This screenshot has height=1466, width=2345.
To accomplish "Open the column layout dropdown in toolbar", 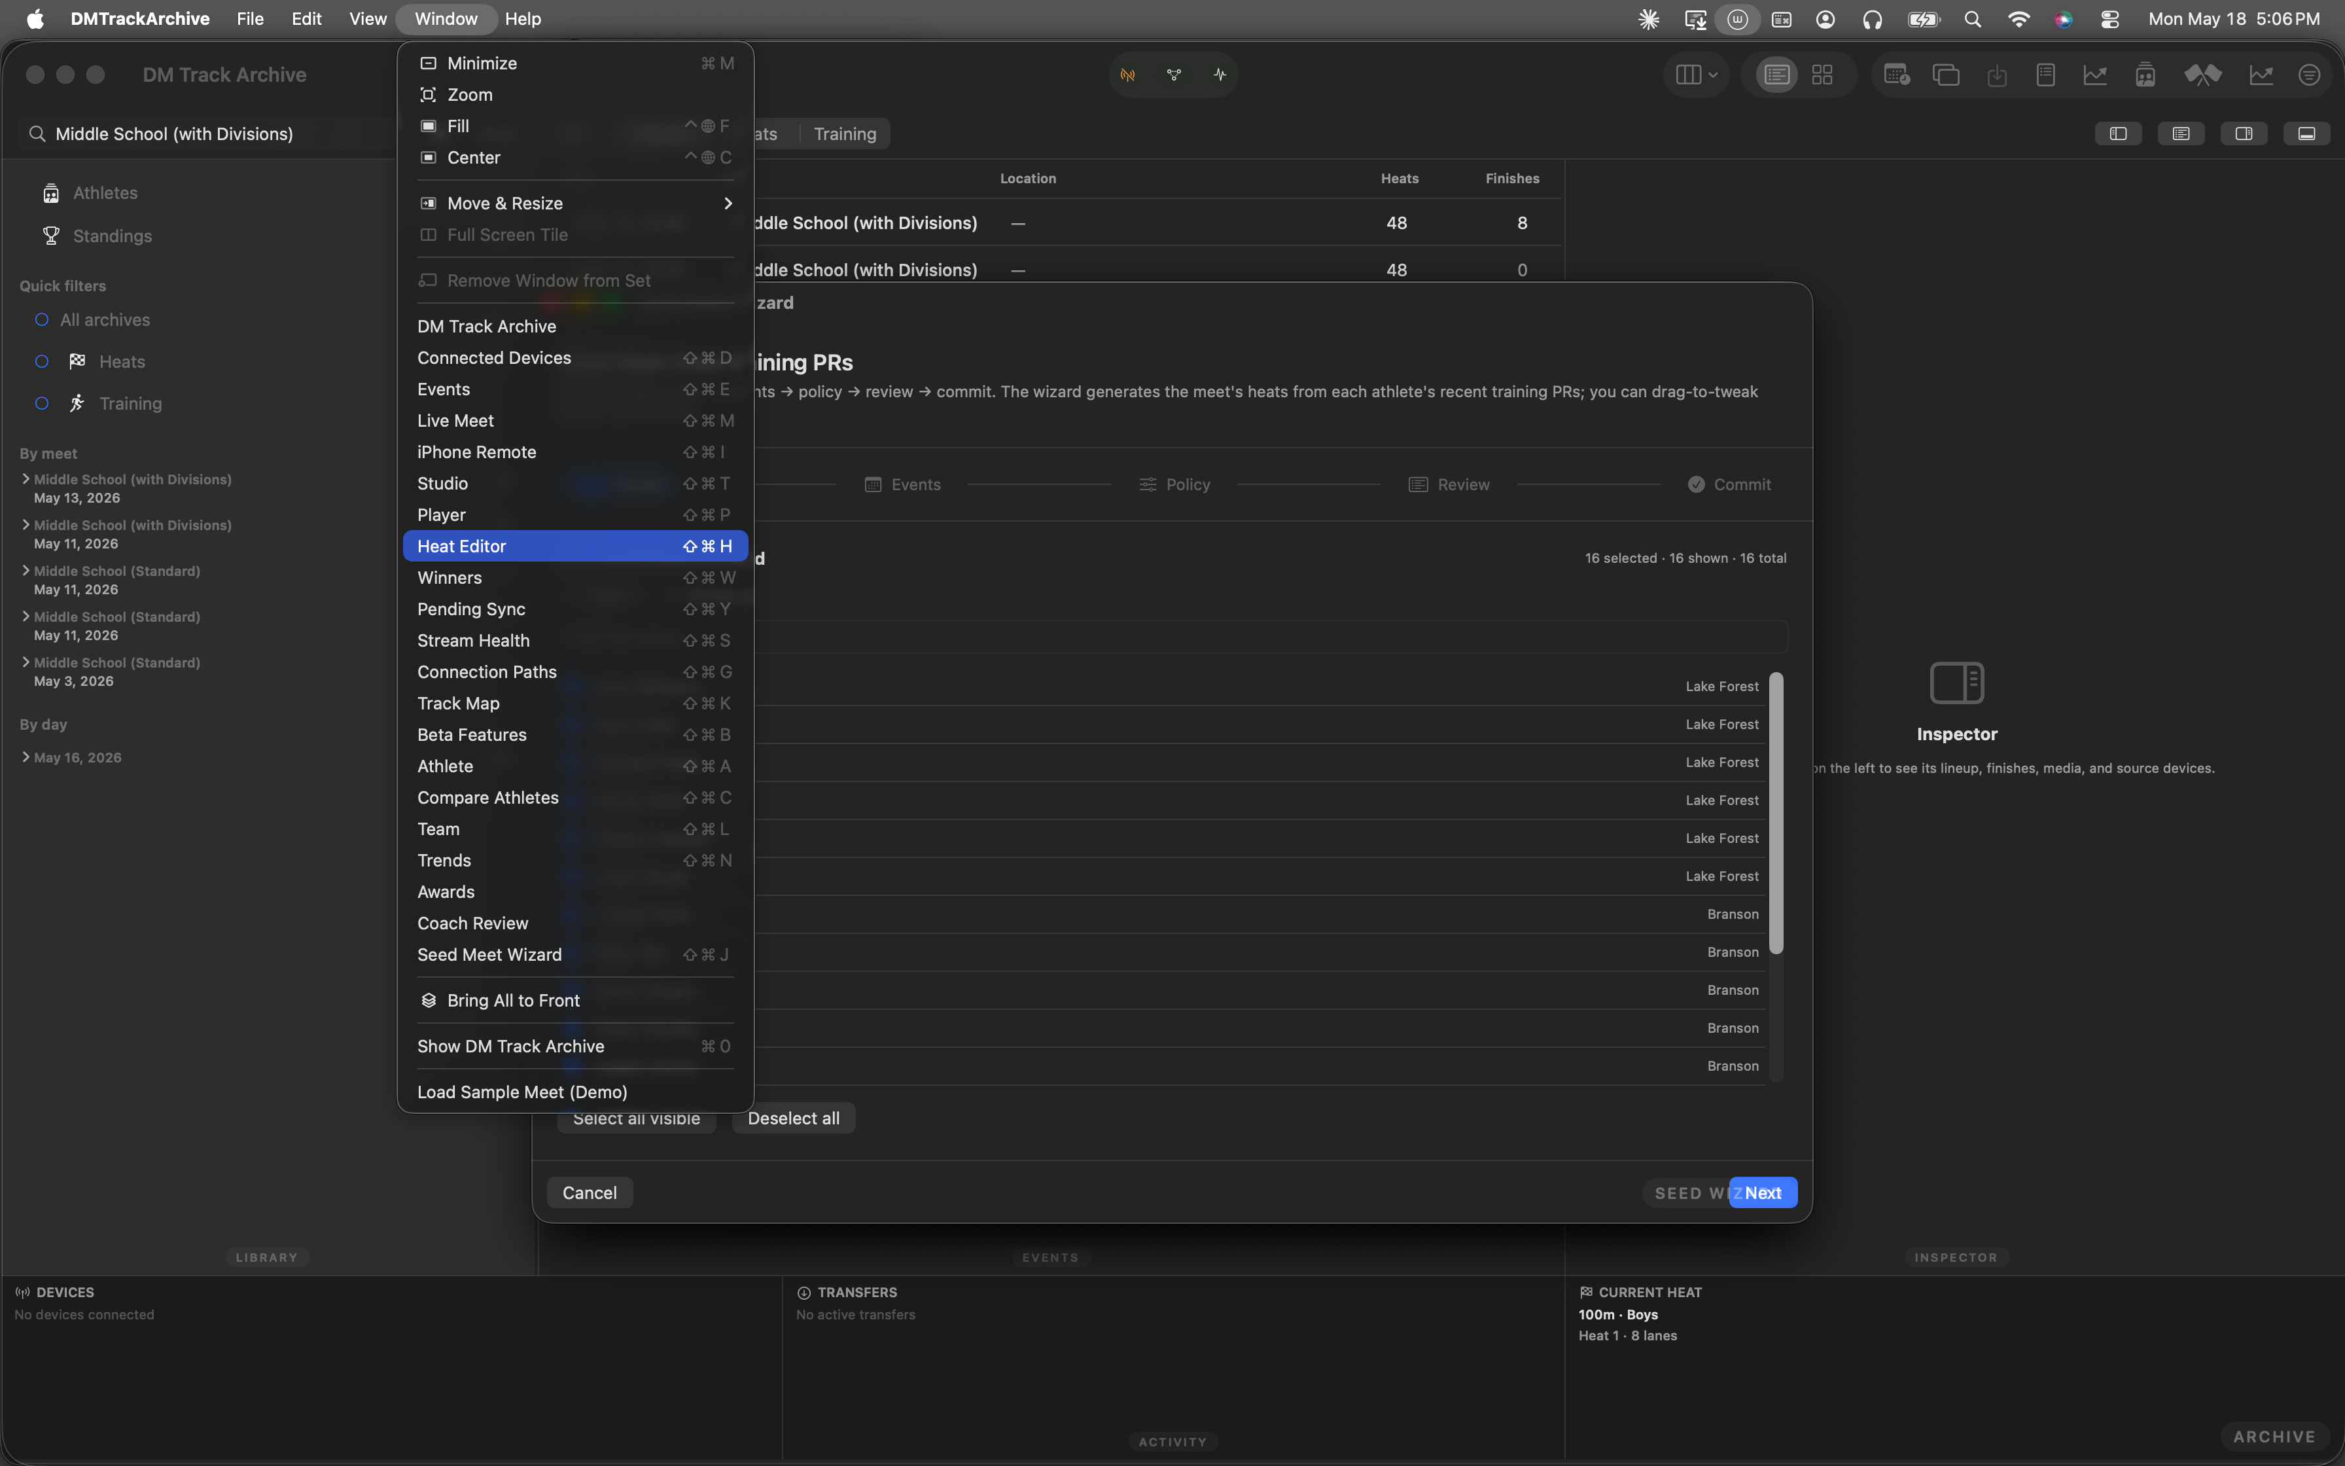I will point(1697,75).
